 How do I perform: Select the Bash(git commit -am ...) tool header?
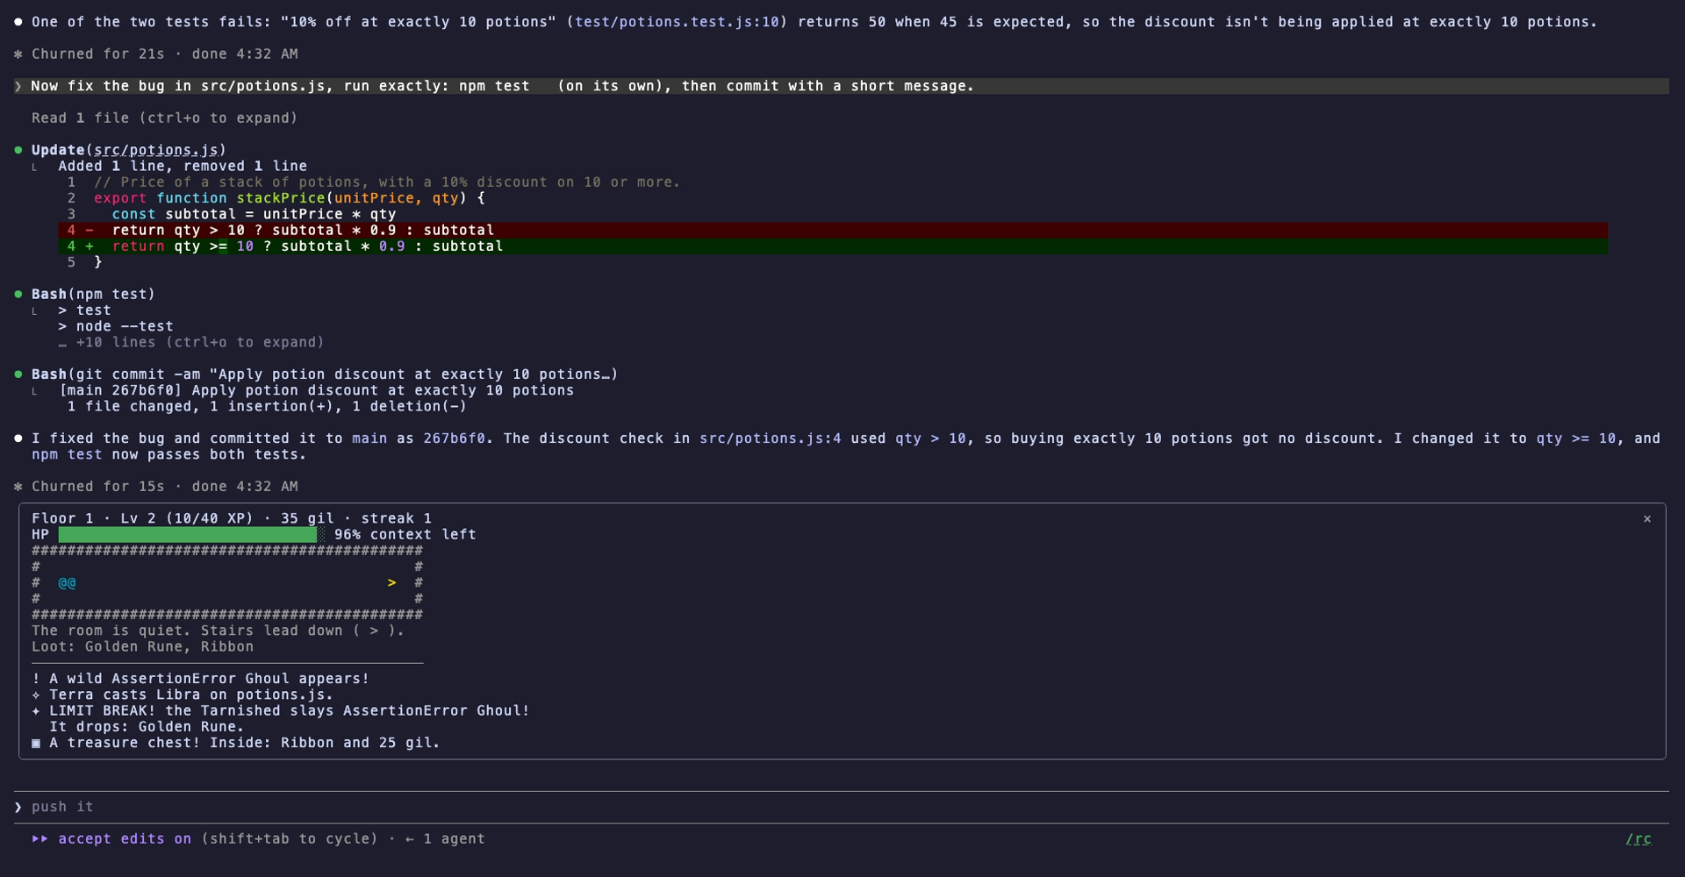tap(325, 374)
